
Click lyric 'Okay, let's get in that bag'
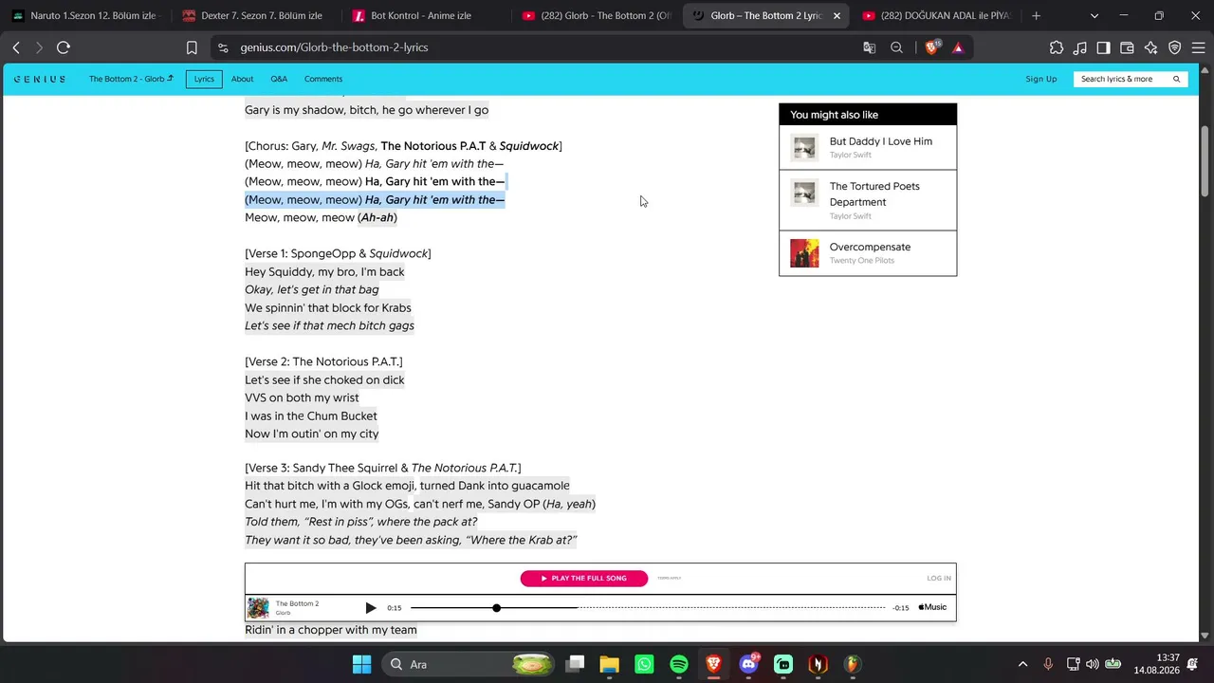tap(312, 289)
